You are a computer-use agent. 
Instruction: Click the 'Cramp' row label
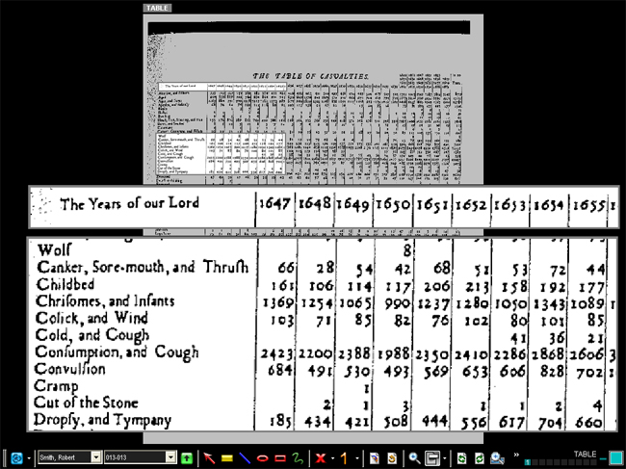pyautogui.click(x=56, y=386)
